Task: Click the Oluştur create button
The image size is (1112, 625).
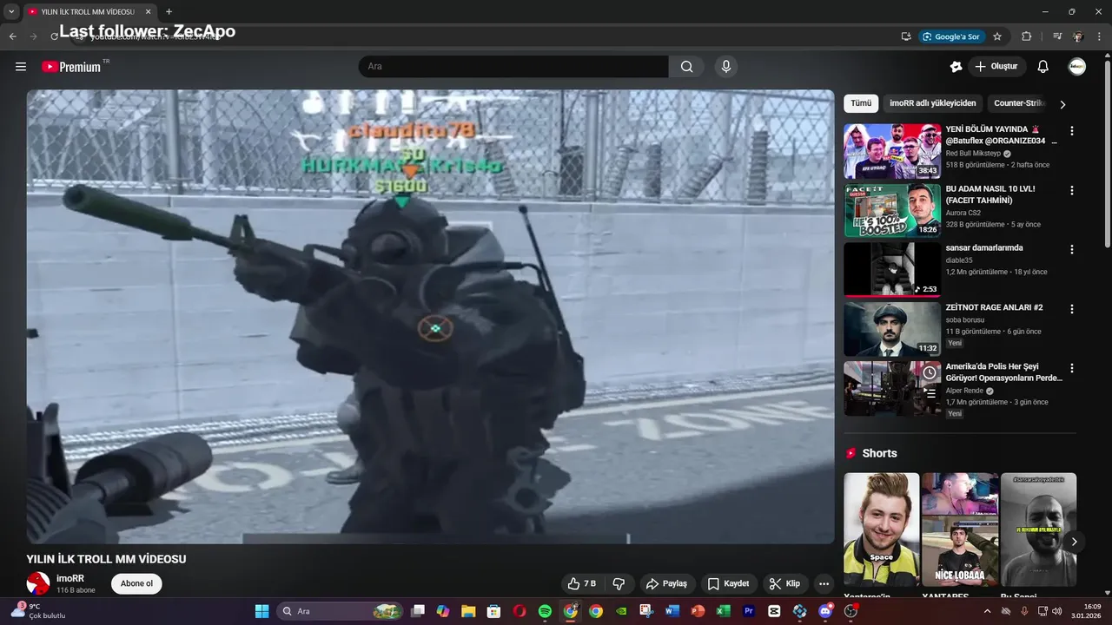Action: click(997, 67)
